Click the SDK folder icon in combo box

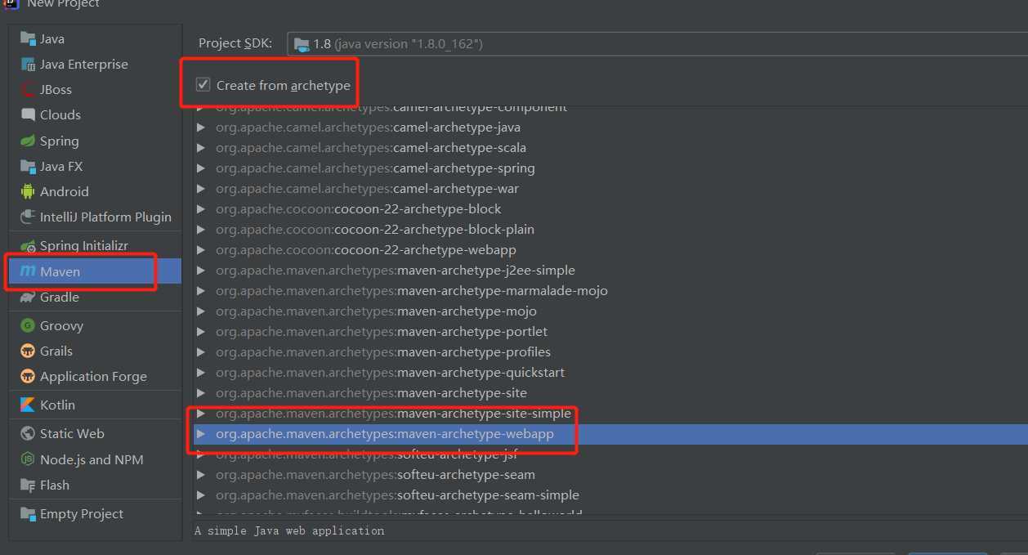(x=302, y=44)
